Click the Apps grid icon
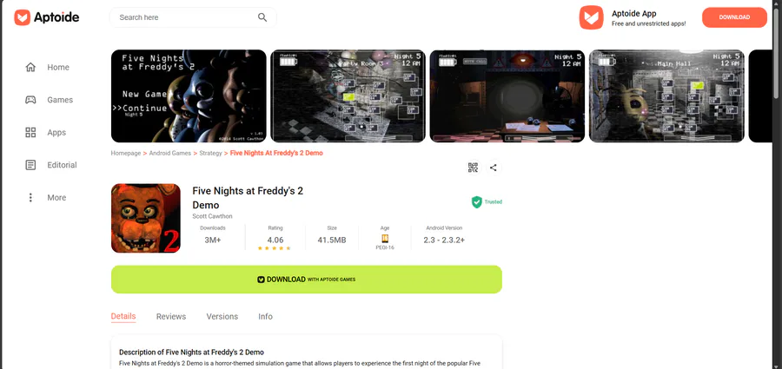 pyautogui.click(x=30, y=132)
